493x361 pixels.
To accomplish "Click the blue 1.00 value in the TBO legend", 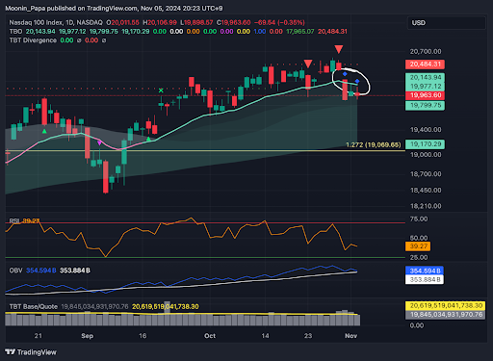I will coord(260,32).
